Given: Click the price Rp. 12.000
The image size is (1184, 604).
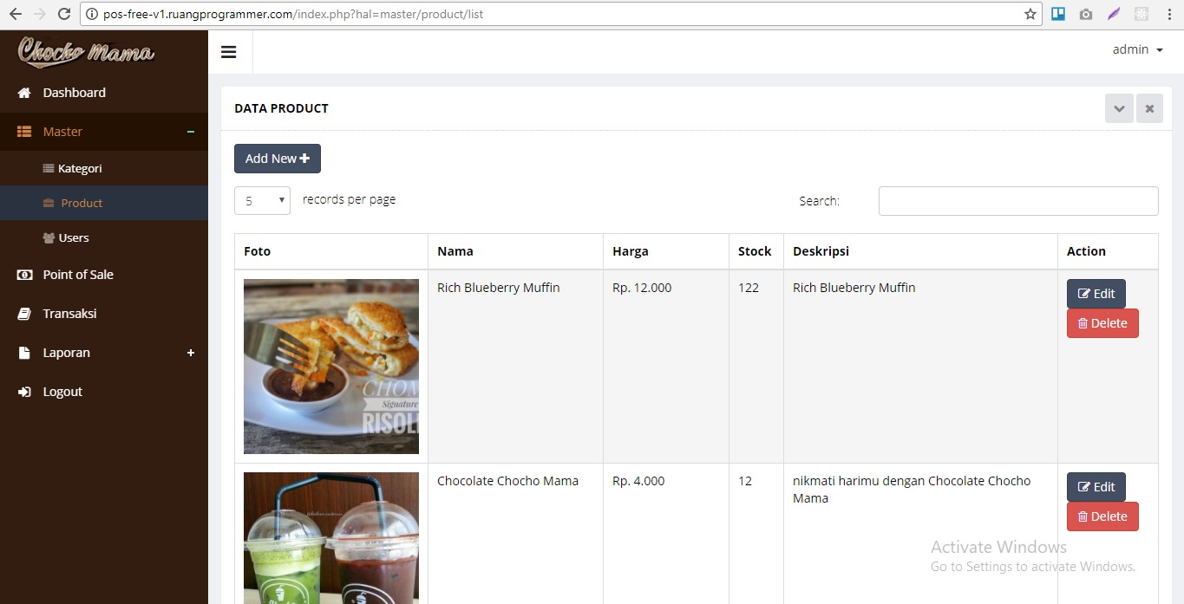Looking at the screenshot, I should (642, 288).
